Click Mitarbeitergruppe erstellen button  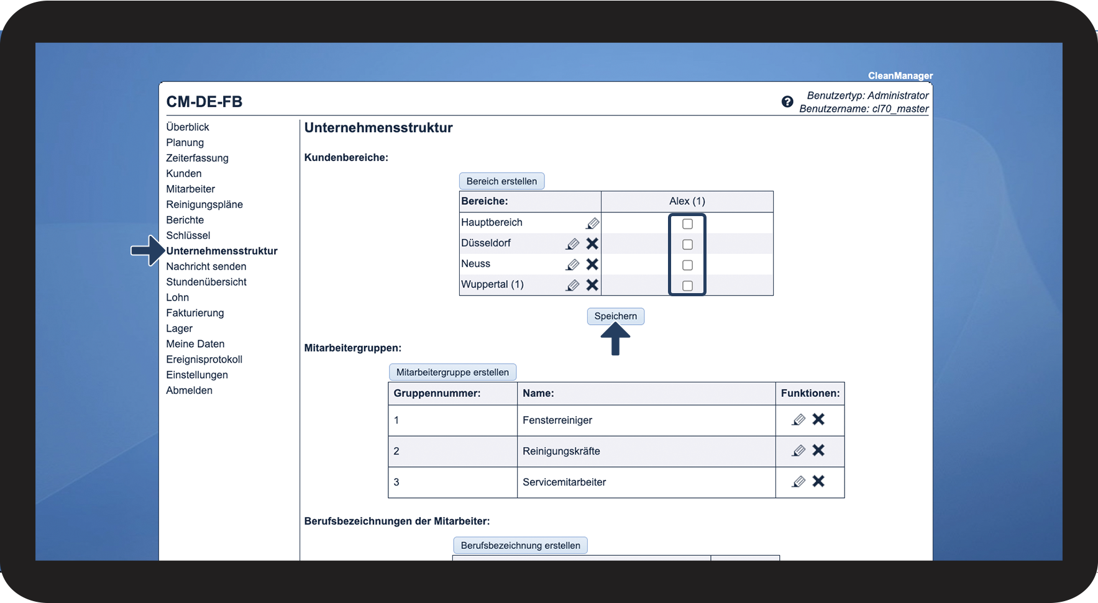click(x=452, y=373)
